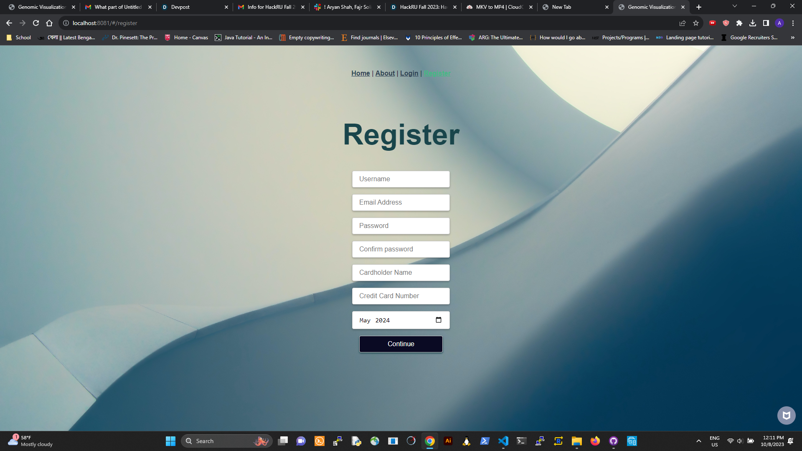802x451 pixels.
Task: Switch to the MKV to MP4 tab
Action: (x=497, y=7)
